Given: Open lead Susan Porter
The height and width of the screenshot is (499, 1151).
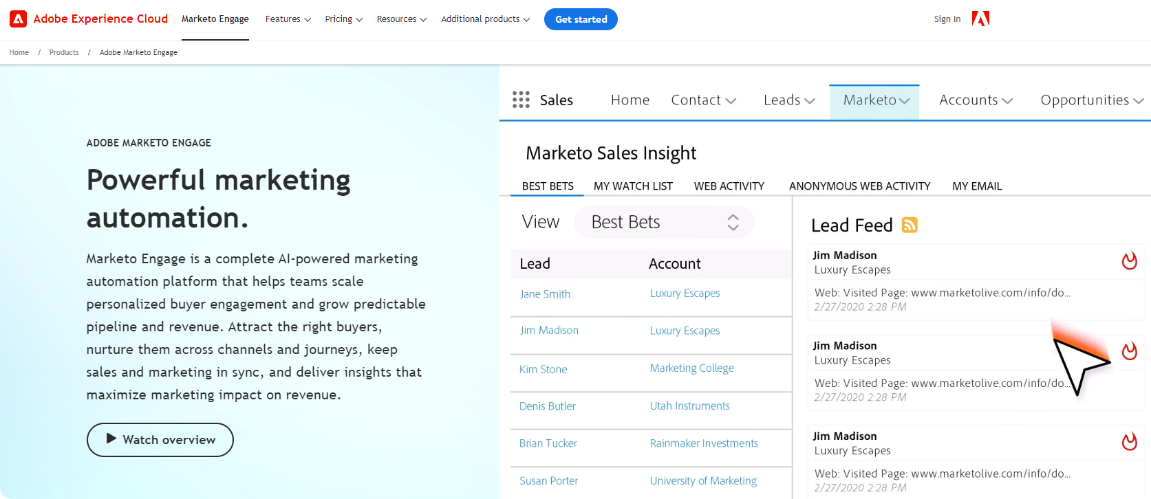Looking at the screenshot, I should coord(548,480).
